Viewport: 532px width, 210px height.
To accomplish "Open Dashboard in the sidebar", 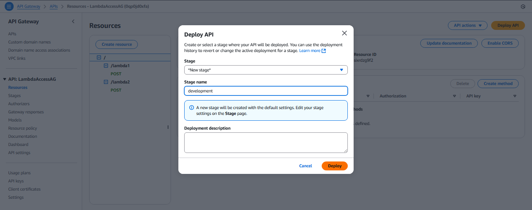I will pyautogui.click(x=18, y=144).
